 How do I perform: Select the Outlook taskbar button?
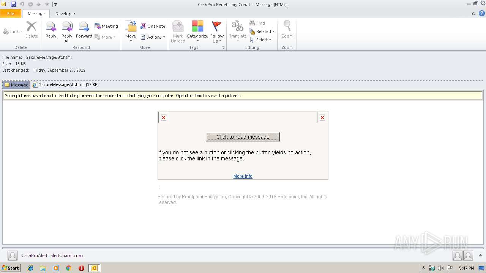tap(95, 268)
